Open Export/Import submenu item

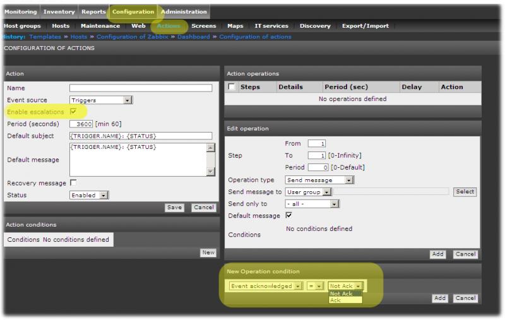365,26
